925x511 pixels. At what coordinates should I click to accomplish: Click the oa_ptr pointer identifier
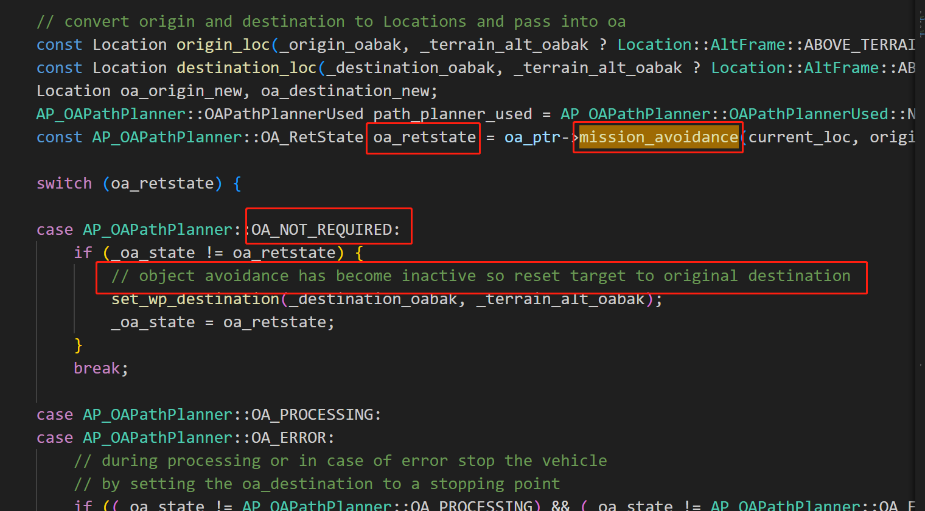coord(532,137)
